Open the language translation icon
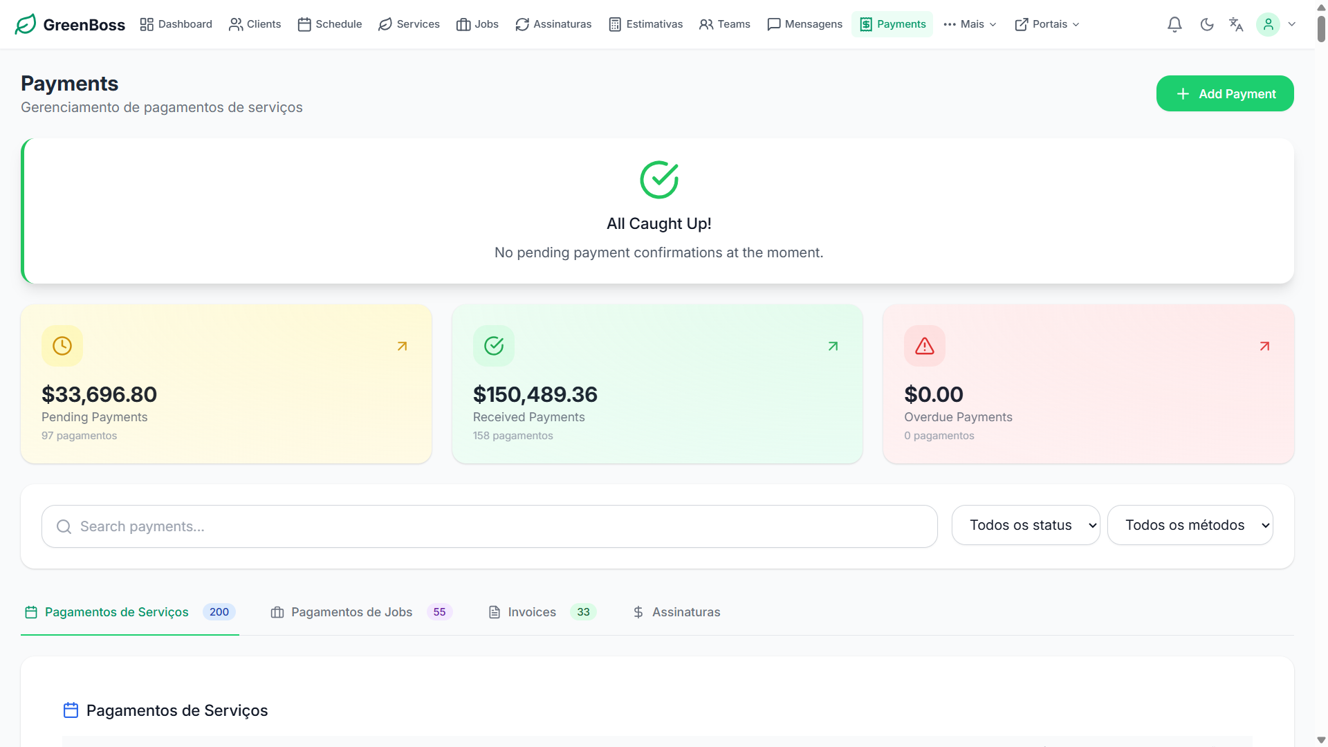The width and height of the screenshot is (1328, 747). (1236, 24)
